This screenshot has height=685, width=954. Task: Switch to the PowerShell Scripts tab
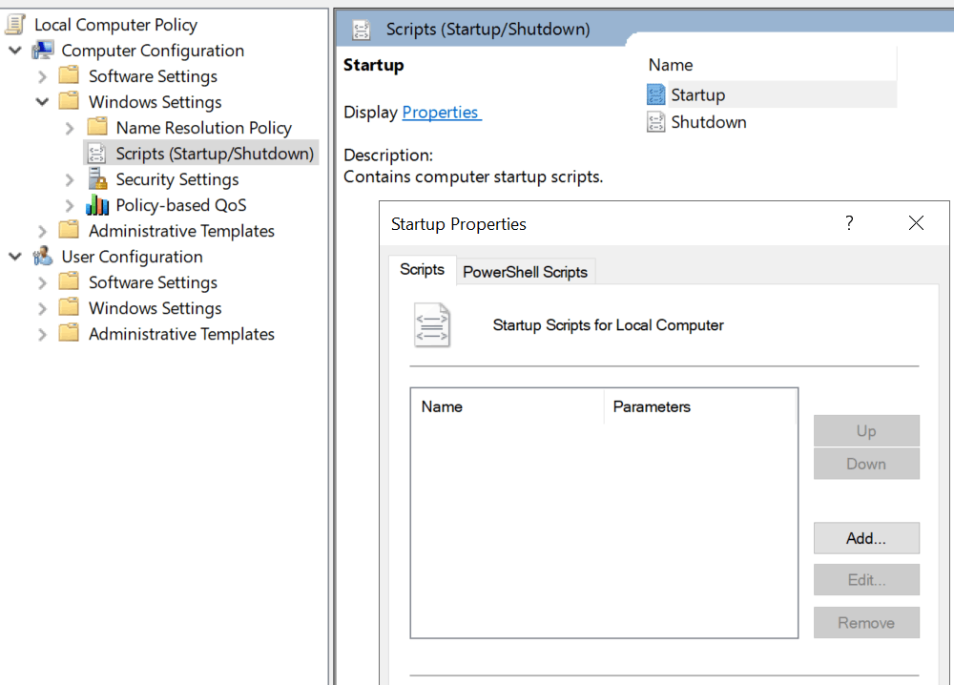tap(525, 272)
